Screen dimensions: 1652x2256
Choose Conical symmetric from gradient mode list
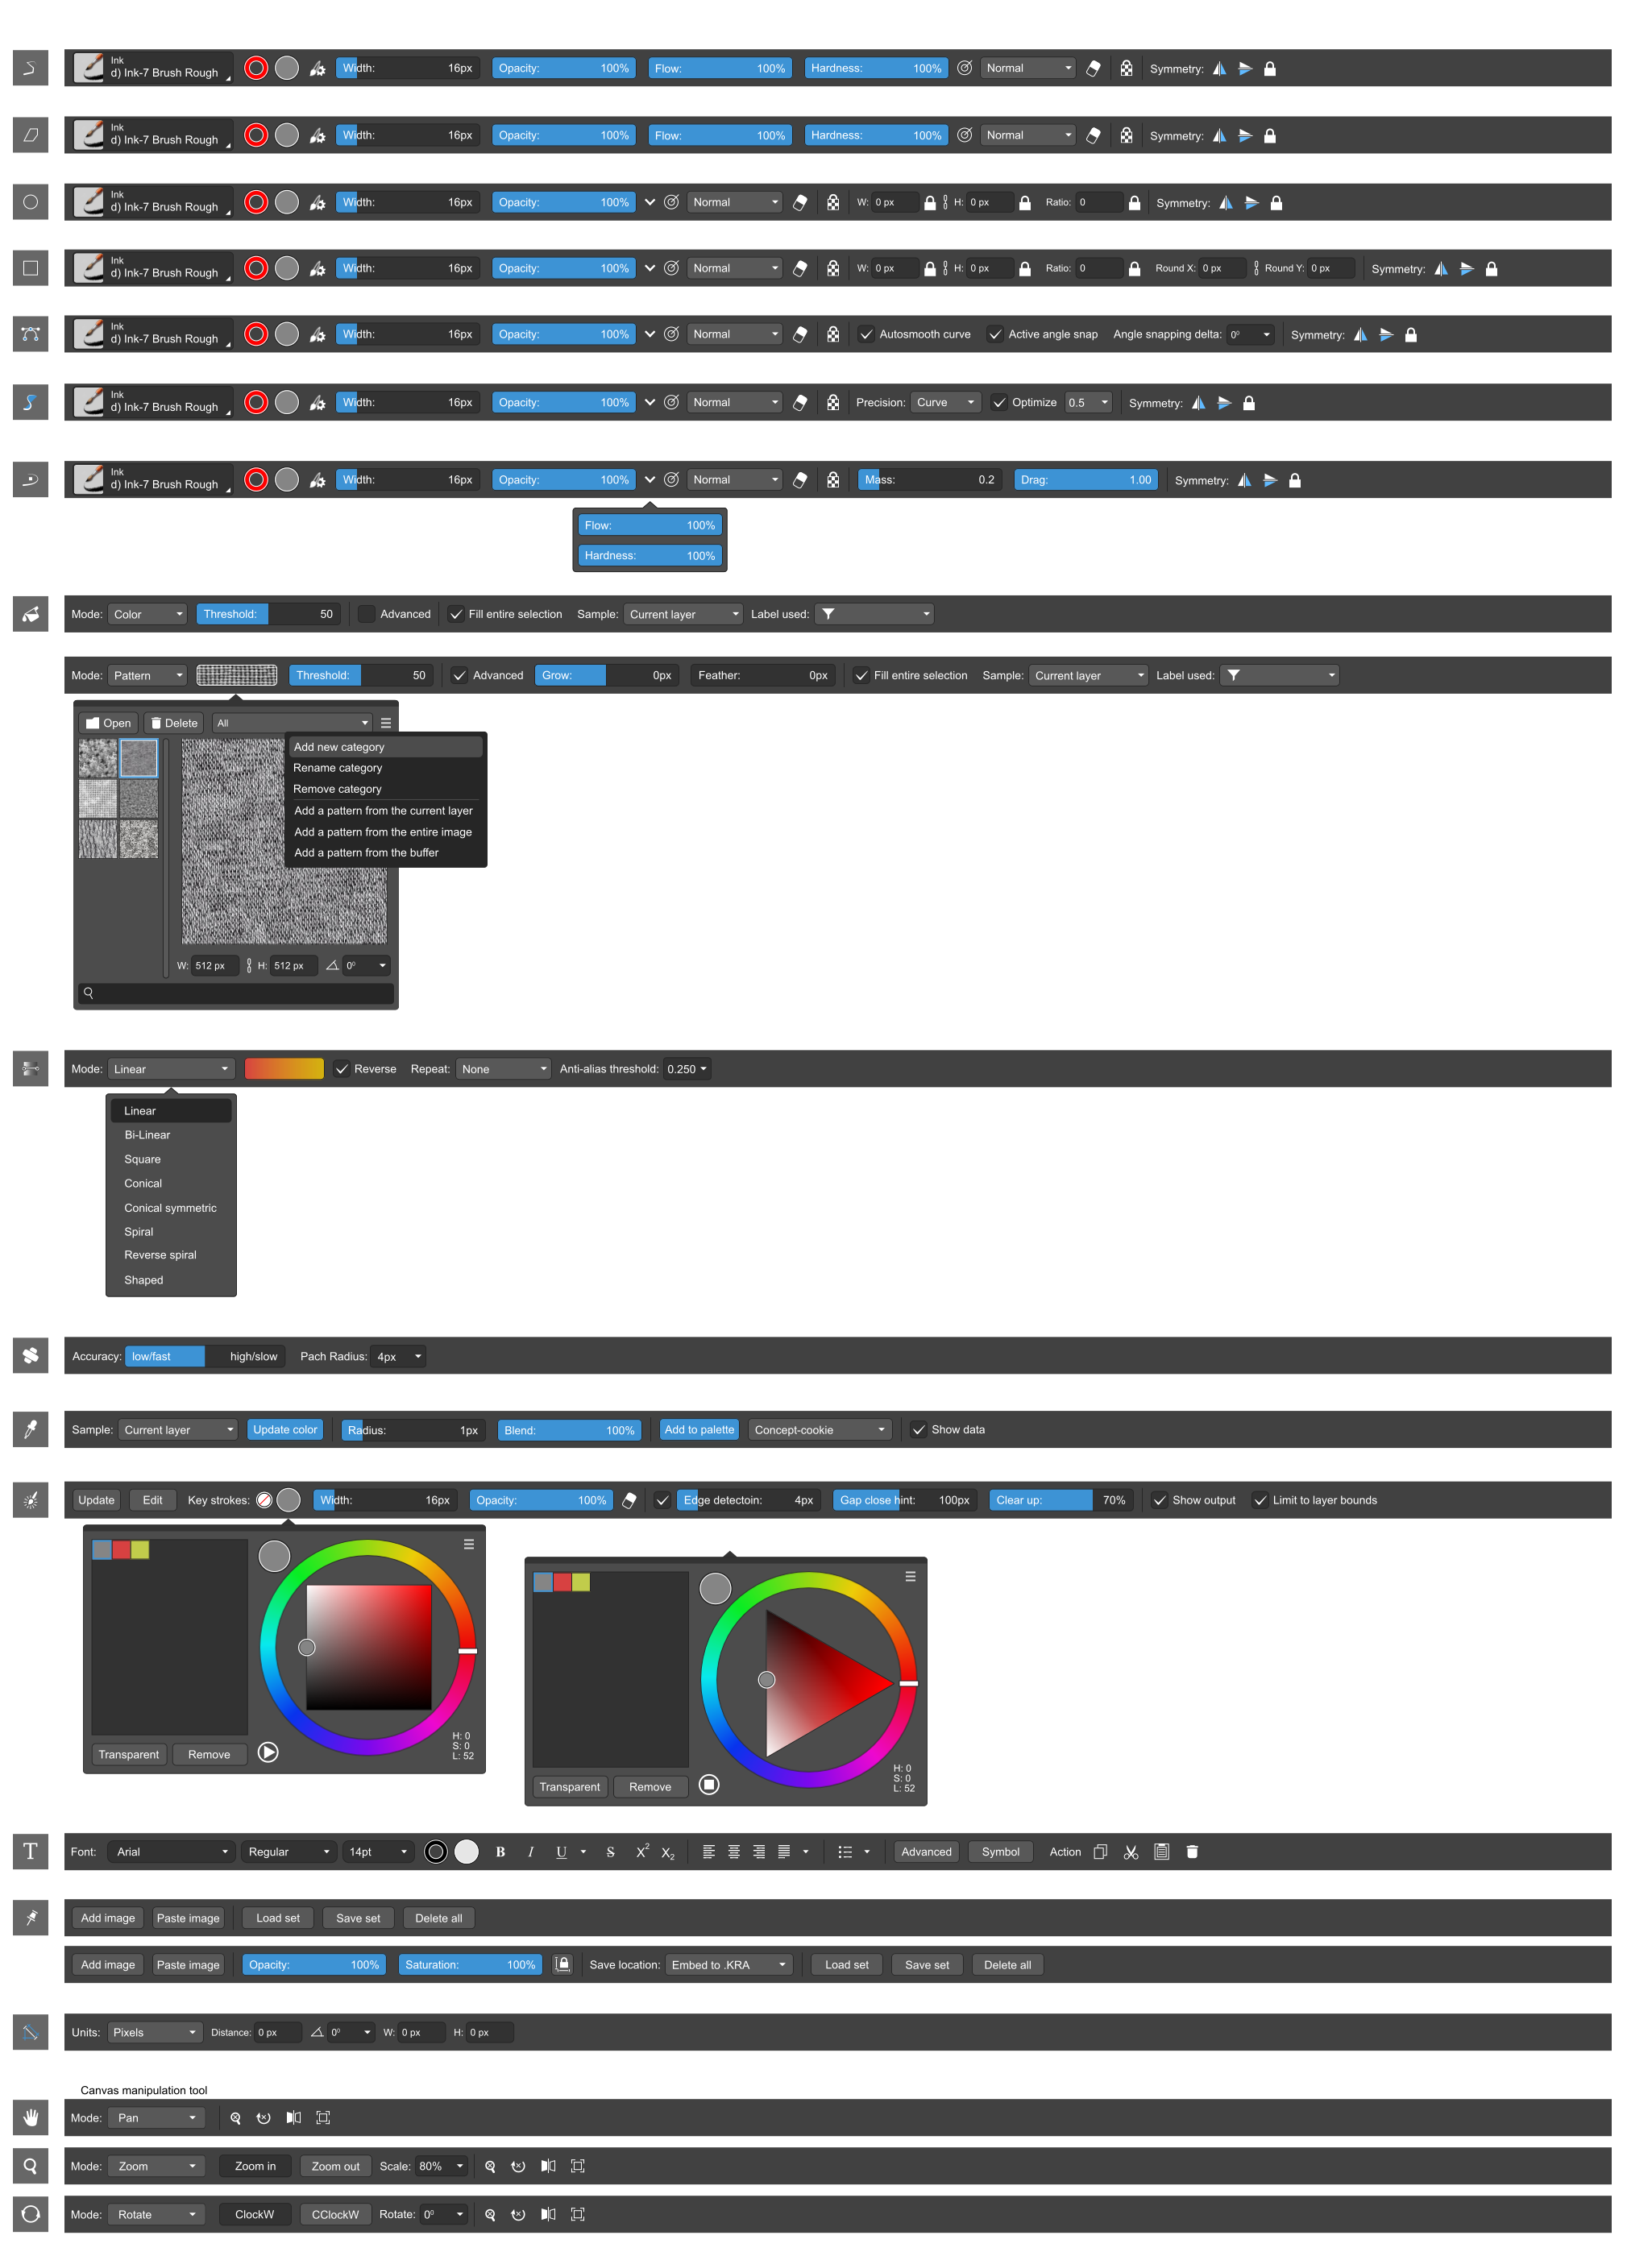[170, 1208]
